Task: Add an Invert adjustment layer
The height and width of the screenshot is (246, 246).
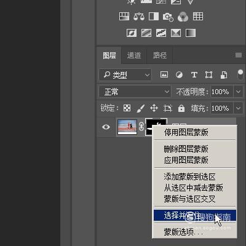Action: 132,33
